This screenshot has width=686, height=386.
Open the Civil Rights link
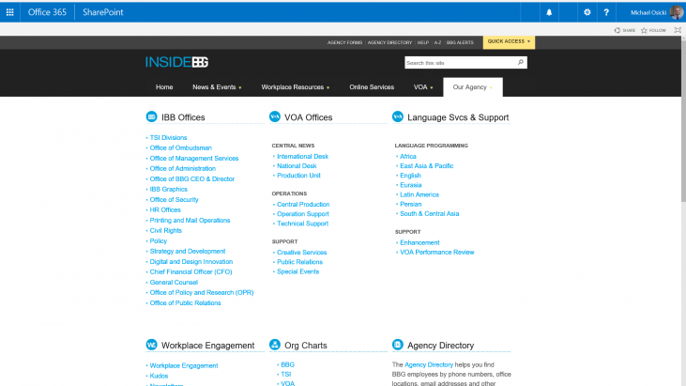tap(165, 231)
